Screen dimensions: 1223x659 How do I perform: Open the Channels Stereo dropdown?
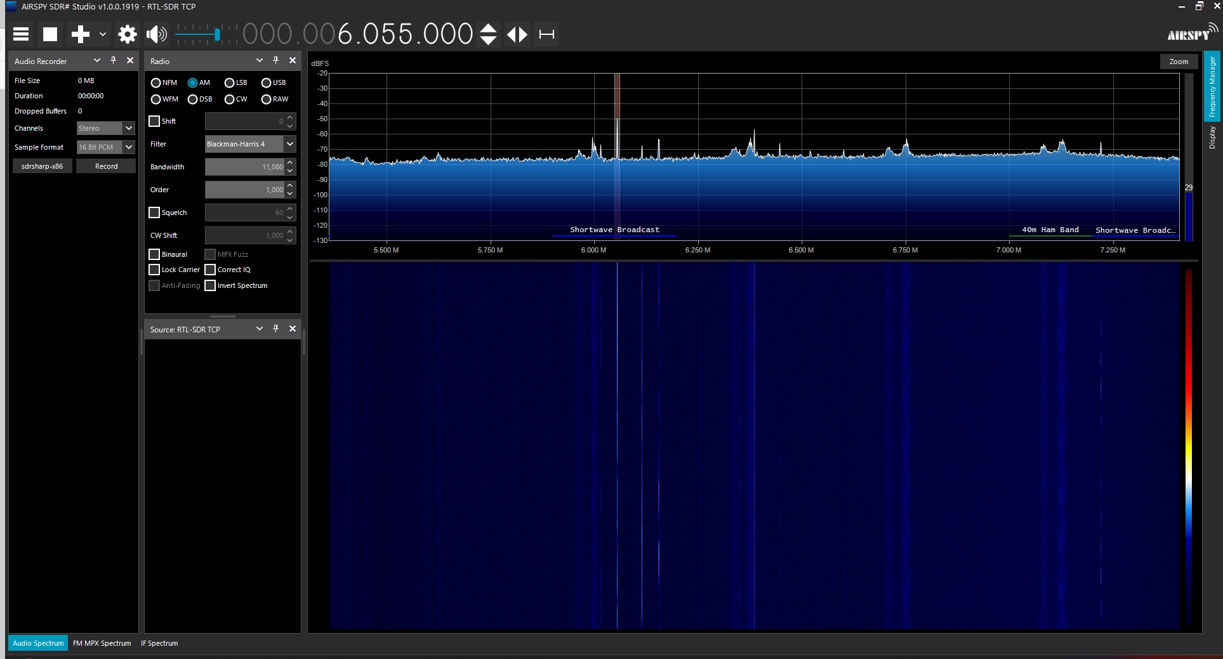[x=105, y=128]
